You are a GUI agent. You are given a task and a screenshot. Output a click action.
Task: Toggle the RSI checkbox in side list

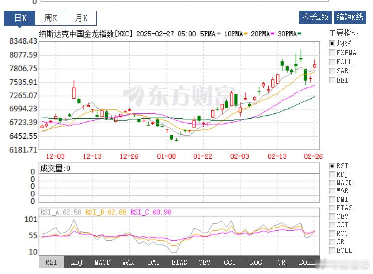pyautogui.click(x=332, y=166)
